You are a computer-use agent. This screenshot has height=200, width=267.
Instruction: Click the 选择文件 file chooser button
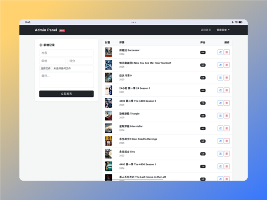tap(45, 69)
